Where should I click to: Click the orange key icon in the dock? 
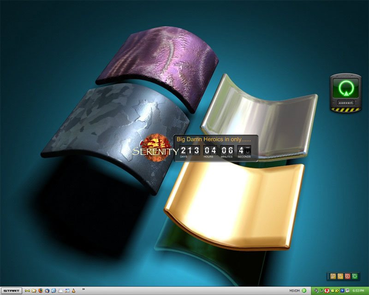point(333,276)
